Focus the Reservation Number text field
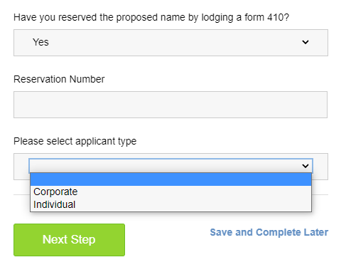The width and height of the screenshot is (346, 267). 171,105
